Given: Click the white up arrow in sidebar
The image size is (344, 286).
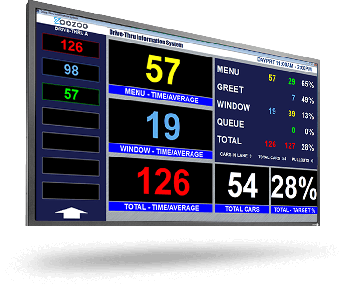Looking at the screenshot, I should [71, 212].
